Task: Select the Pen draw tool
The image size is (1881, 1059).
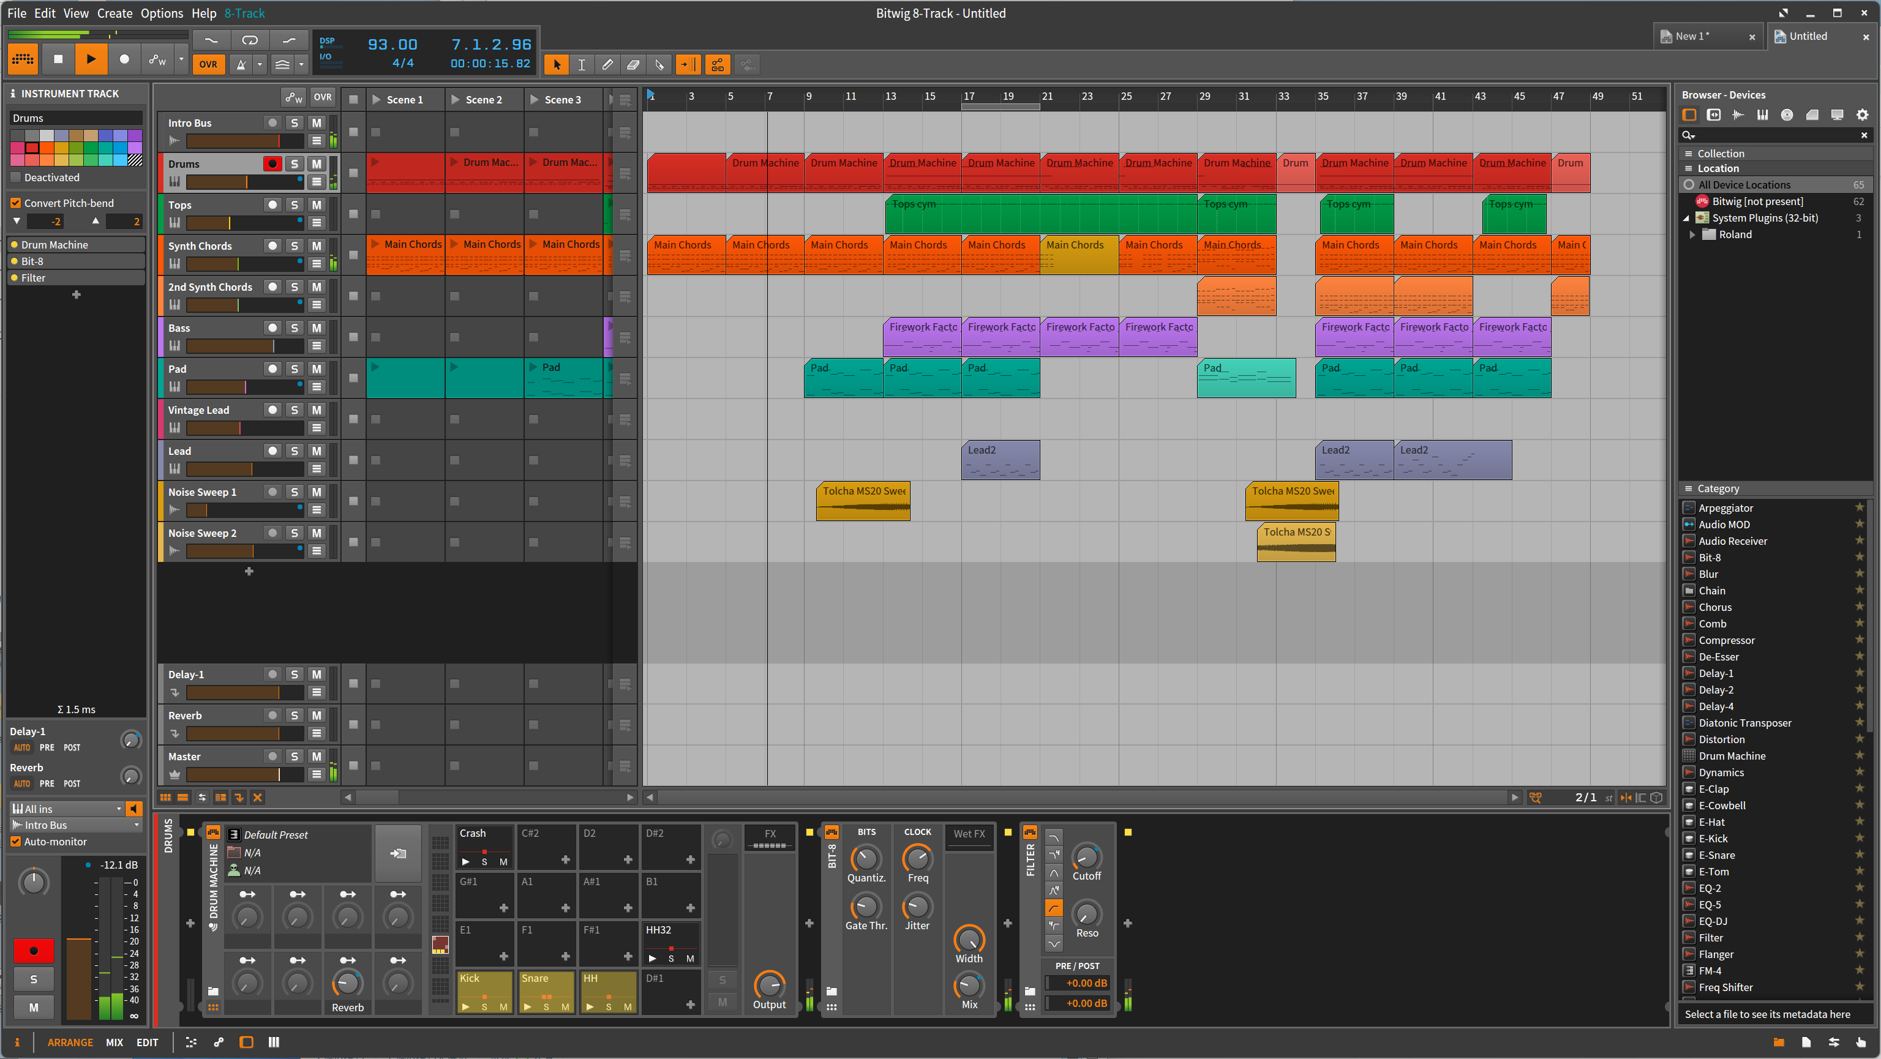Action: (607, 65)
